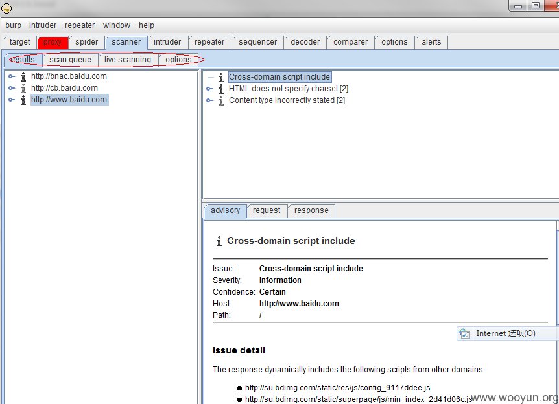Click the Internet 选项(O) menu entry
This screenshot has height=404, width=559.
508,333
